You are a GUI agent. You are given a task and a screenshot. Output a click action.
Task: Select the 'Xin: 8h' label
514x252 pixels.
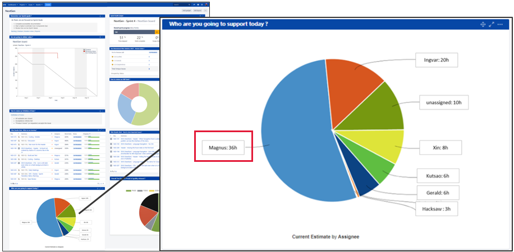[440, 147]
